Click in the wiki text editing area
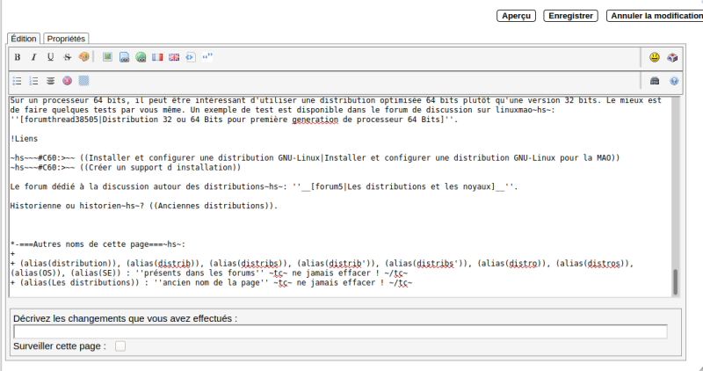 coord(340,197)
